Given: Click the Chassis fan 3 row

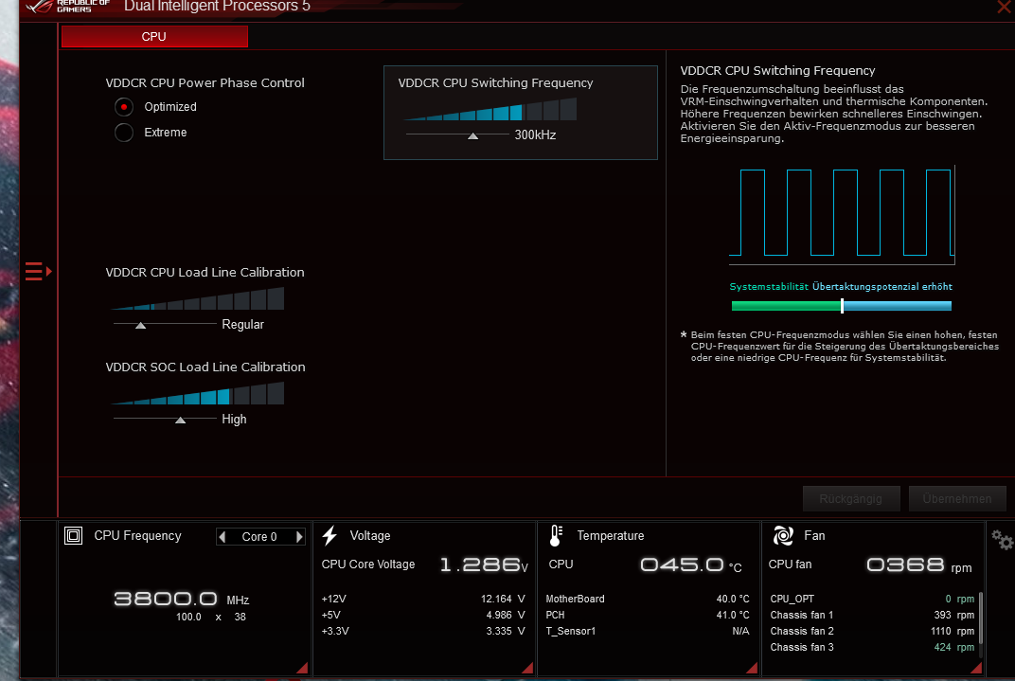Looking at the screenshot, I should click(872, 647).
